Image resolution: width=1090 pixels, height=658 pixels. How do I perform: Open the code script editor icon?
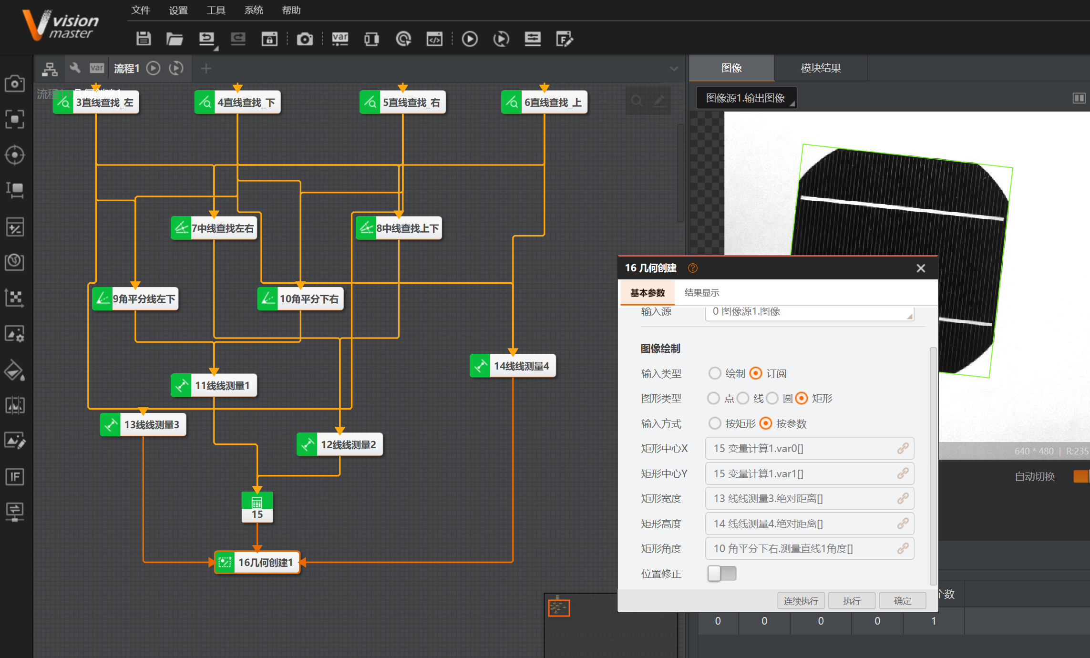coord(434,39)
